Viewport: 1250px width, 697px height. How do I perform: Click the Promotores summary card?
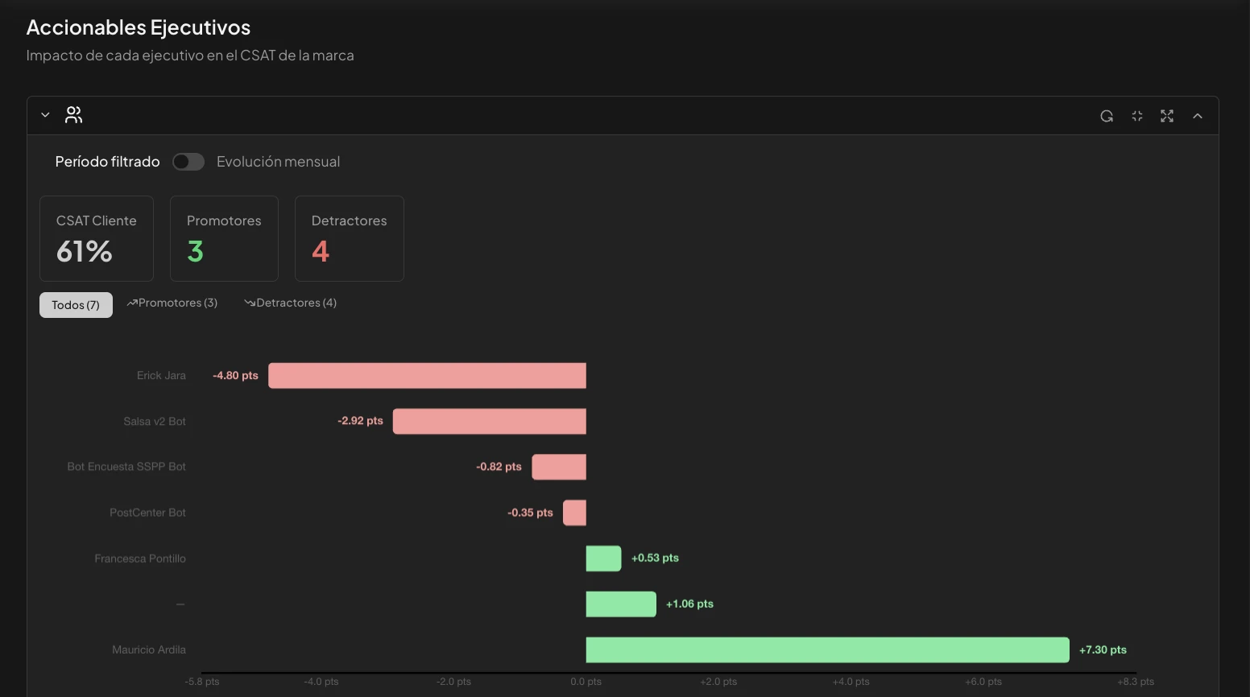click(x=224, y=238)
